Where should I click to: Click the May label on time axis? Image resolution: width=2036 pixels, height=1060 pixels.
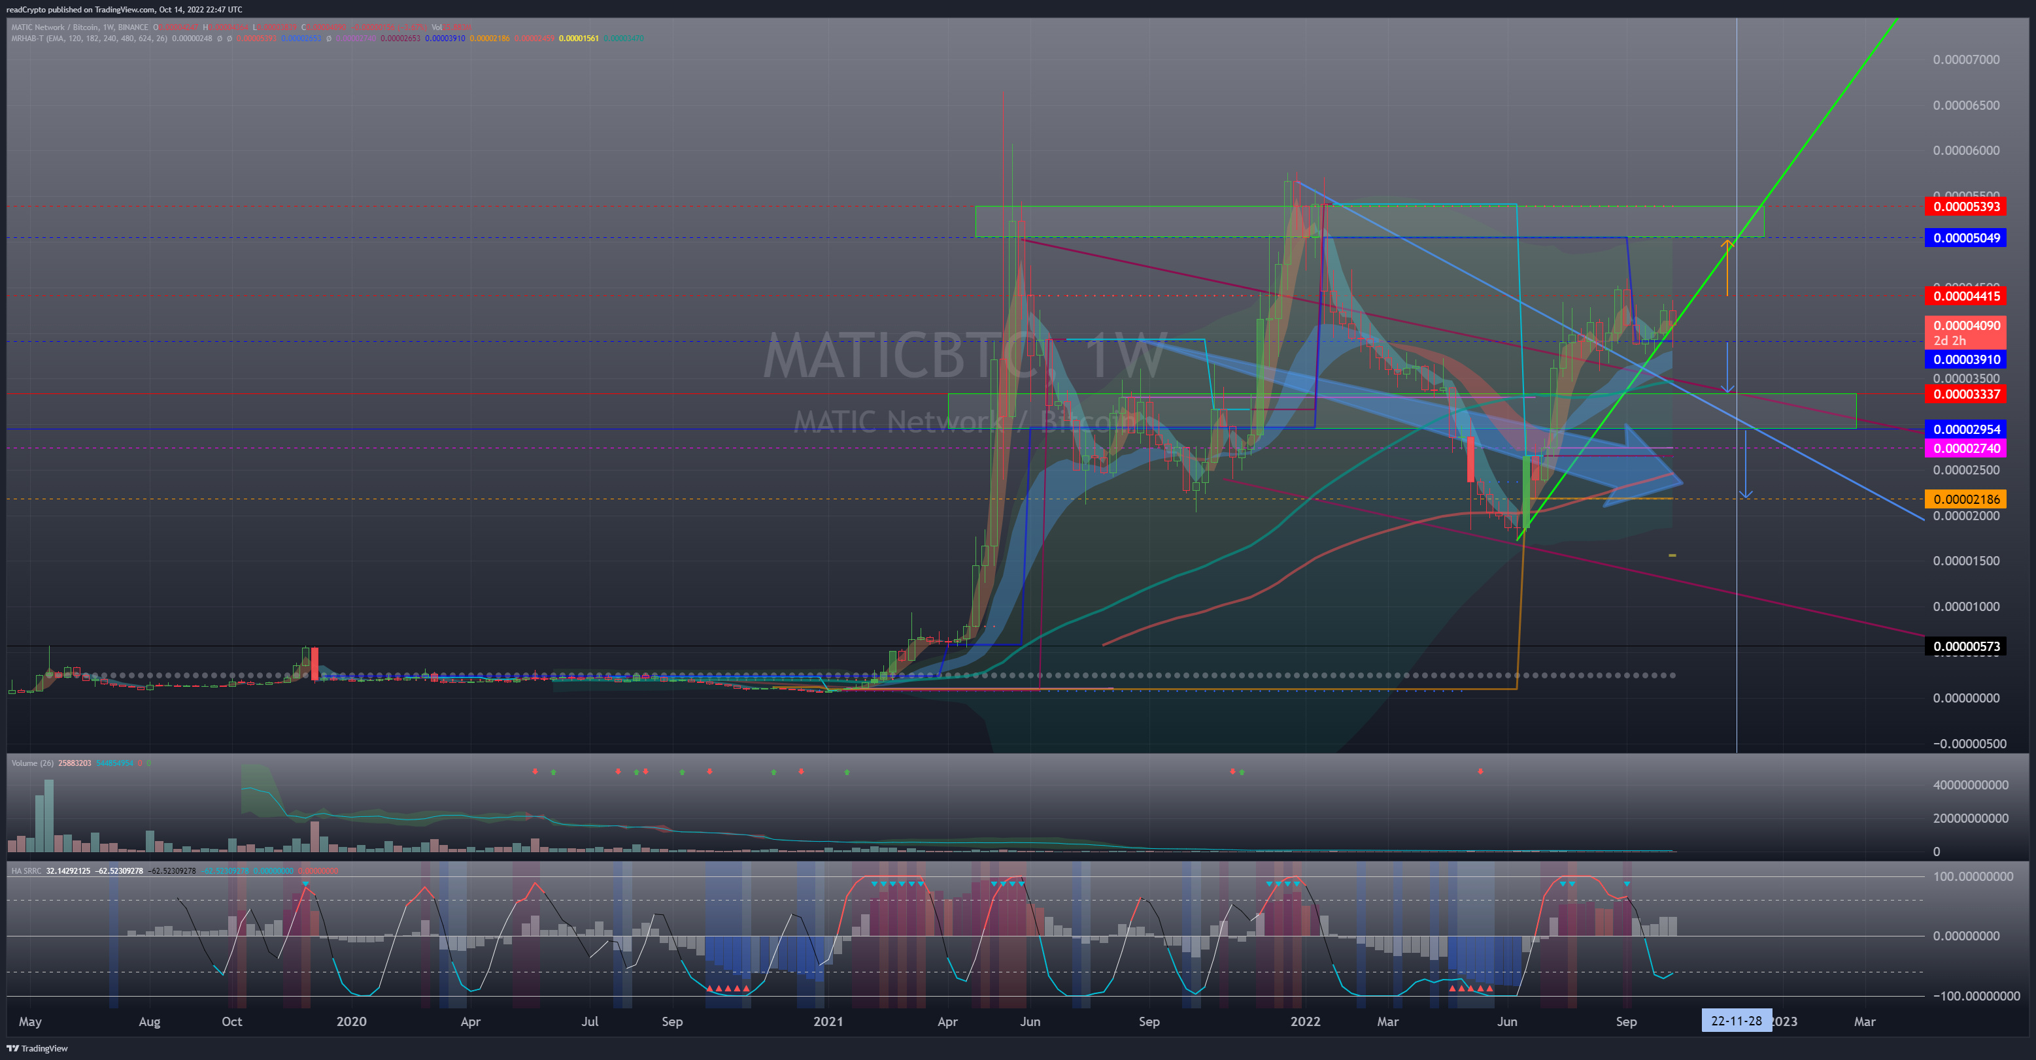pyautogui.click(x=30, y=1021)
